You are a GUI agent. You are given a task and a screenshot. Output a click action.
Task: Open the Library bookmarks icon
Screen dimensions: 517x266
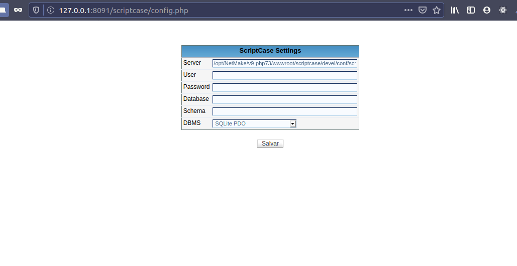[455, 10]
